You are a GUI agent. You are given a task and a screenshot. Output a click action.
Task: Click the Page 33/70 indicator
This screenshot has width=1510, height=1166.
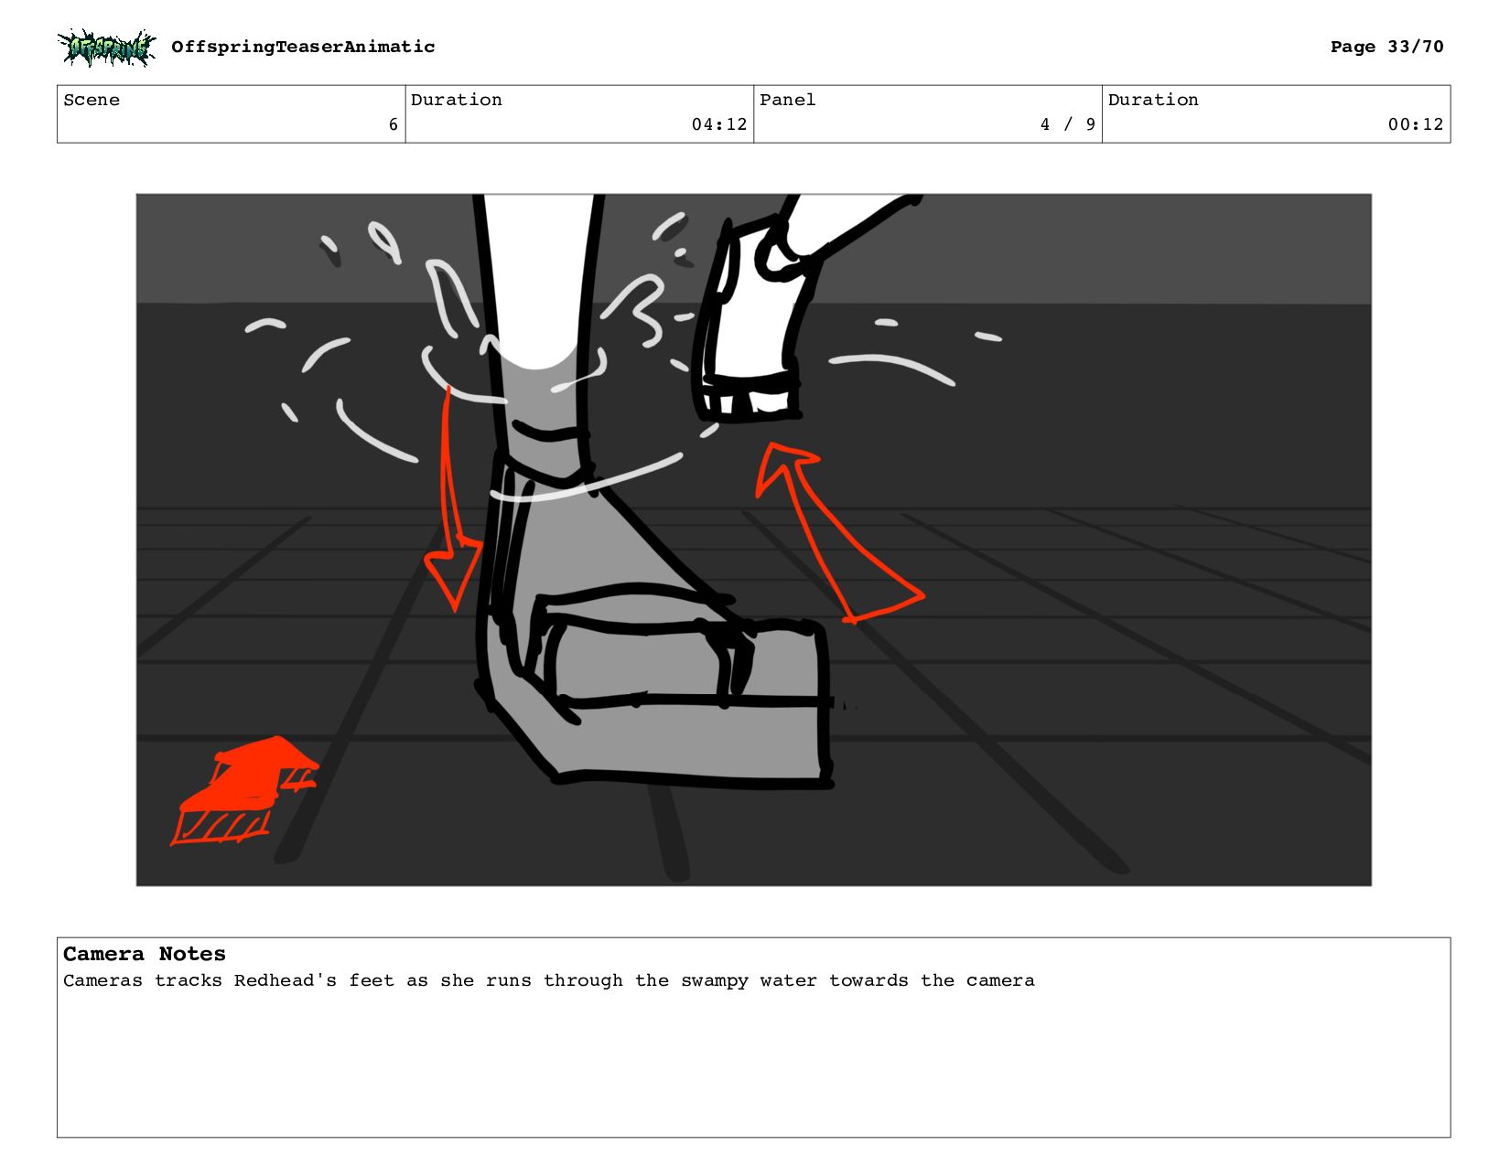coord(1386,47)
